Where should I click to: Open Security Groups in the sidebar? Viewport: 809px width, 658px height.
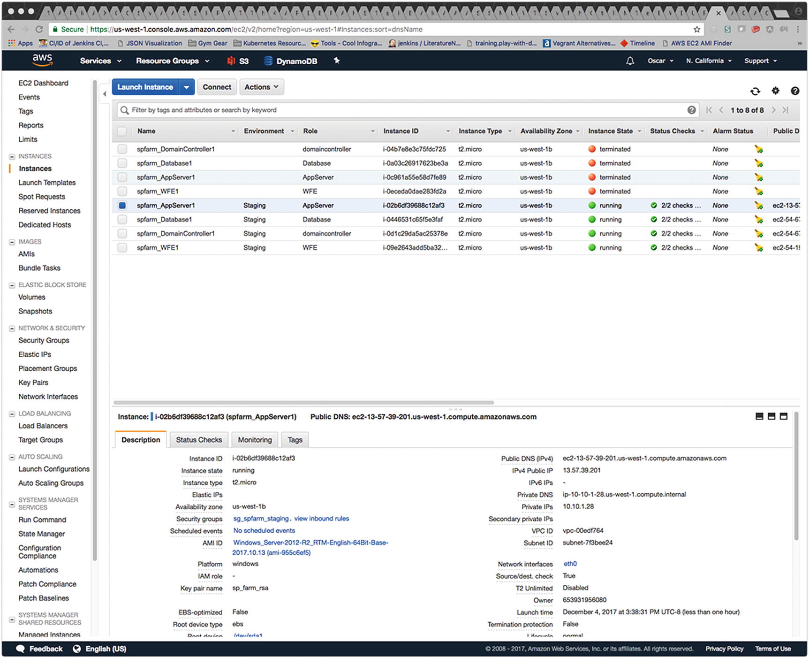tap(44, 340)
